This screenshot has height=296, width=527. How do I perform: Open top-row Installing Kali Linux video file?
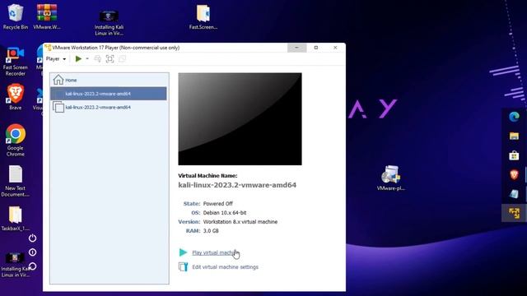pyautogui.click(x=109, y=23)
